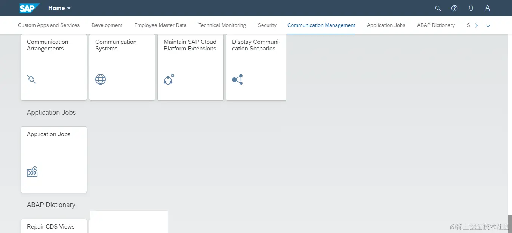Expand the Home dropdown menu
The width and height of the screenshot is (512, 233).
tap(59, 8)
